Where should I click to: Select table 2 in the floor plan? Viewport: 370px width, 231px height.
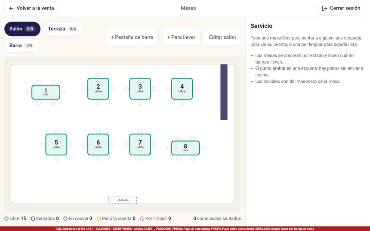(98, 88)
